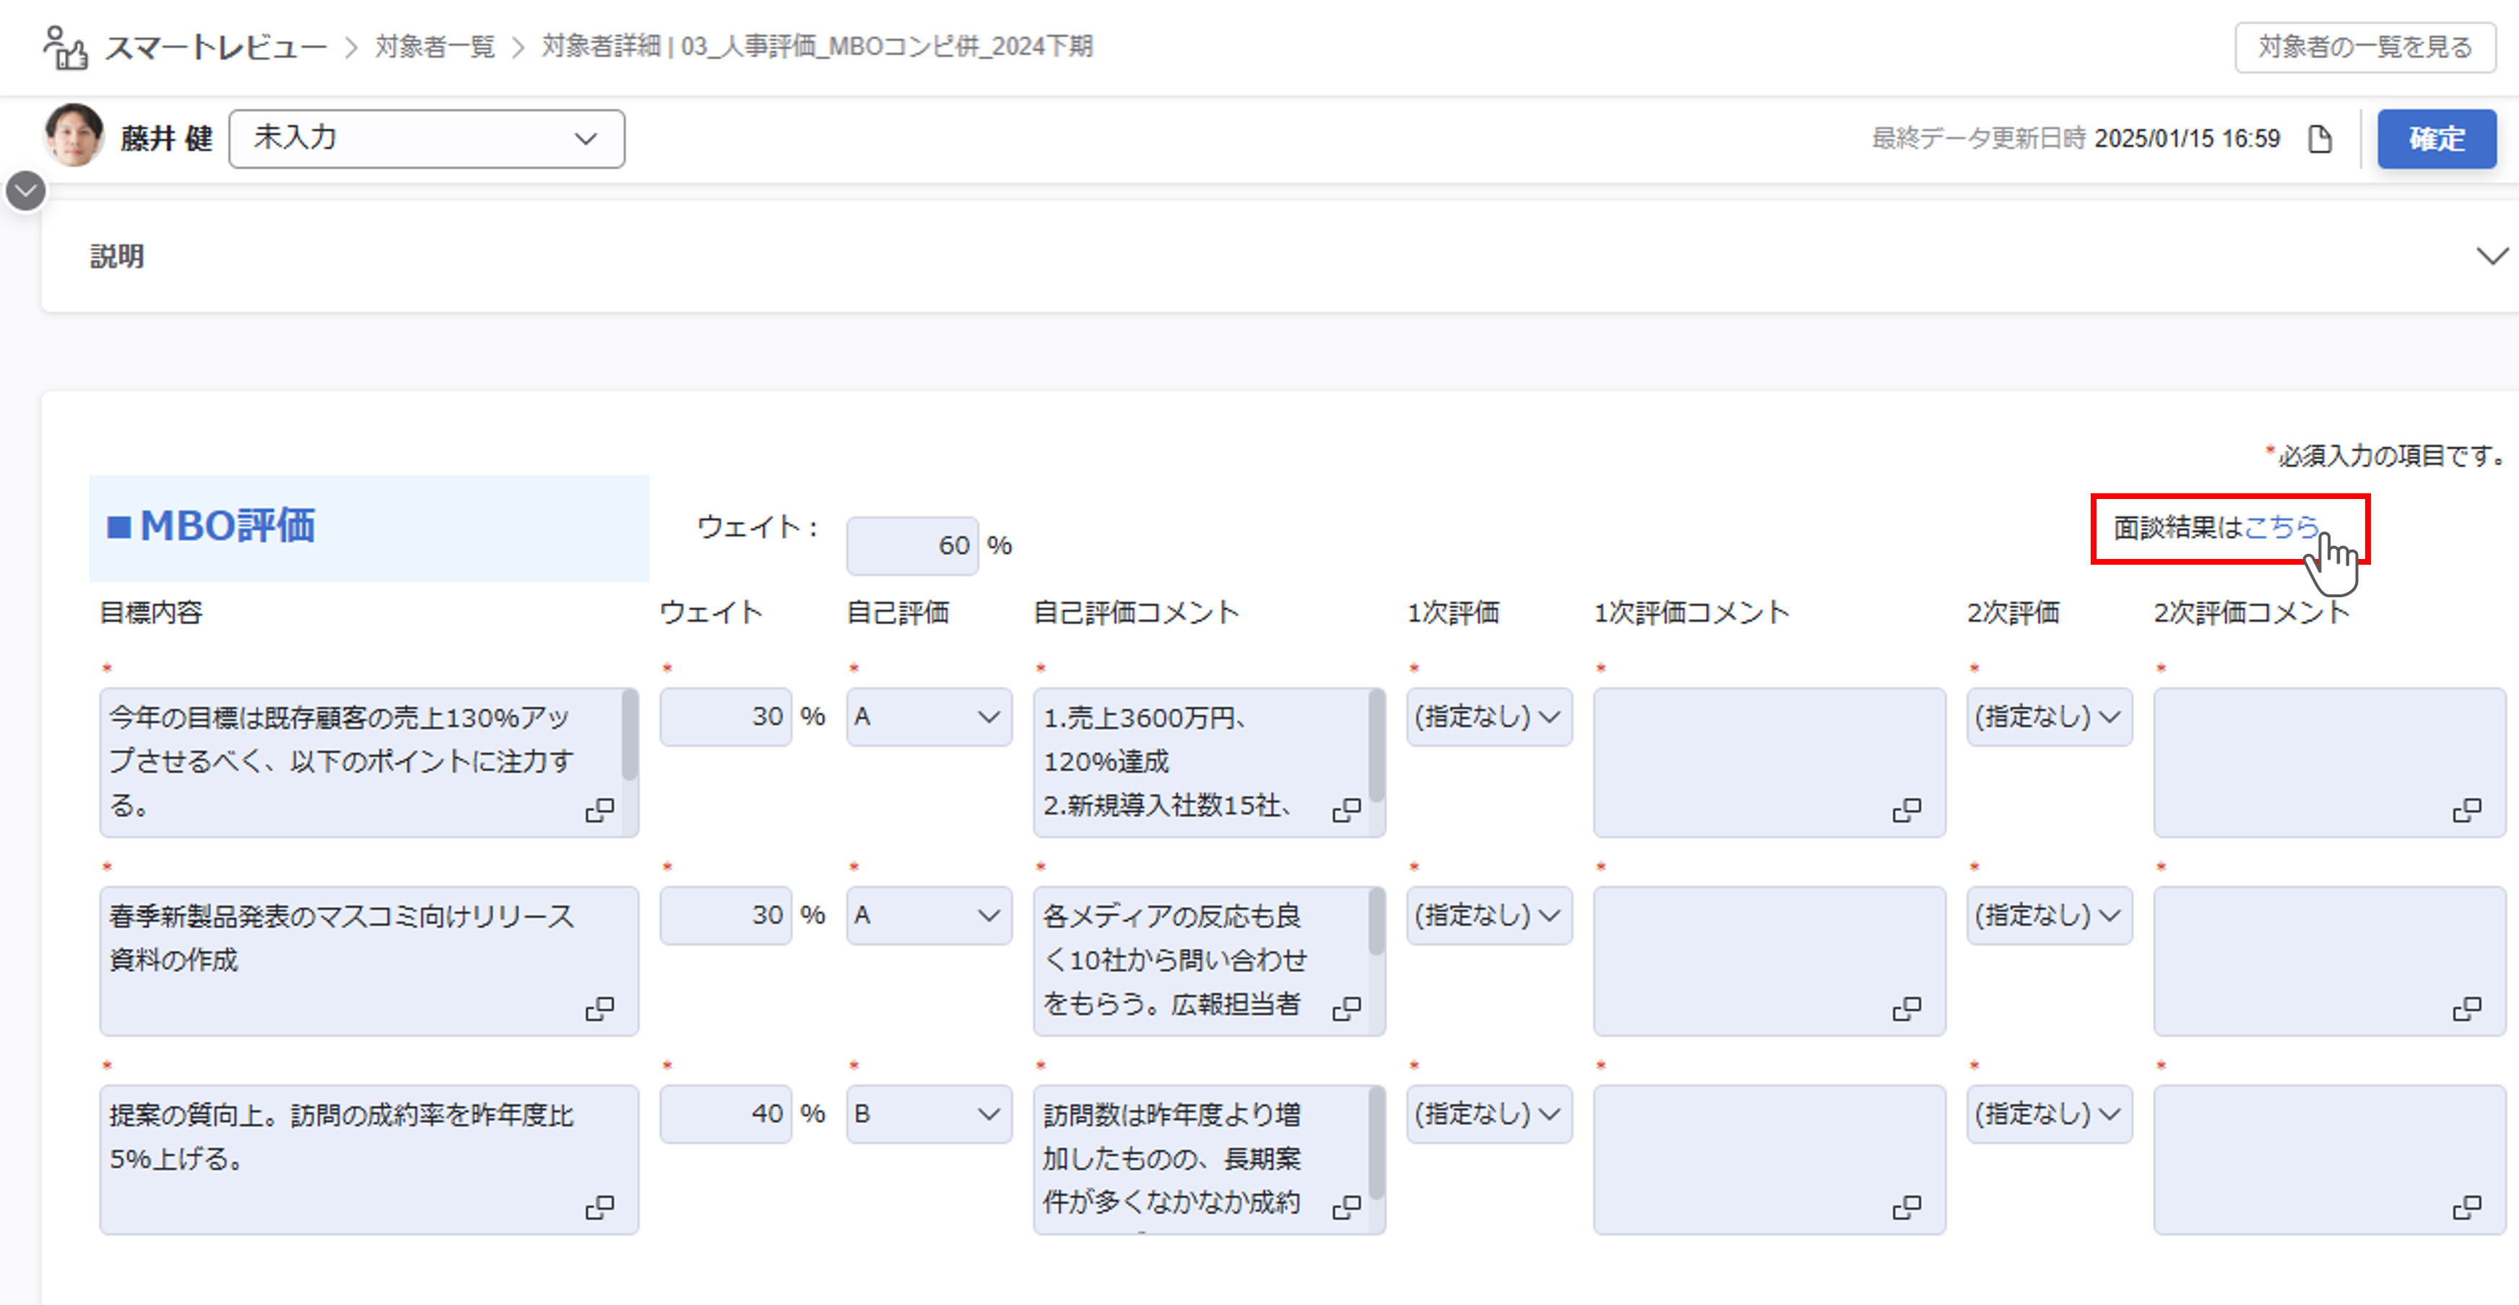Click the first goal weight field showing 30
The width and height of the screenshot is (2519, 1305).
click(726, 716)
